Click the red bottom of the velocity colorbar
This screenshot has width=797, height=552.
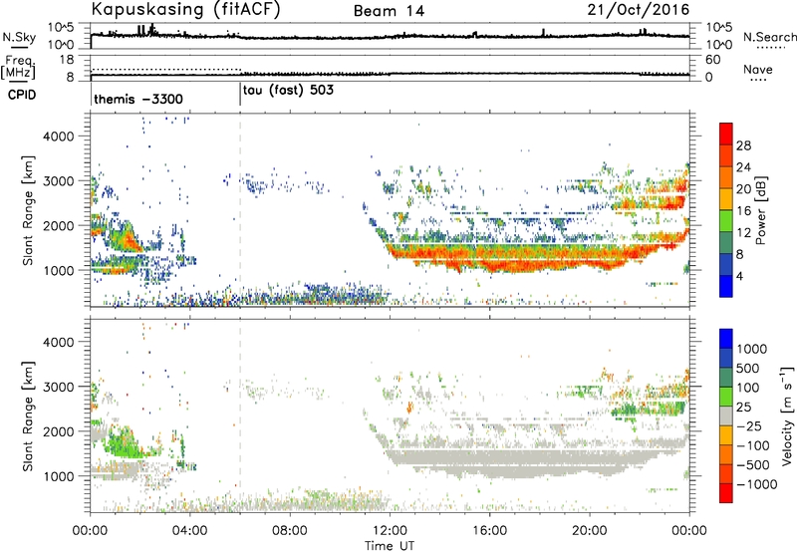[x=726, y=493]
